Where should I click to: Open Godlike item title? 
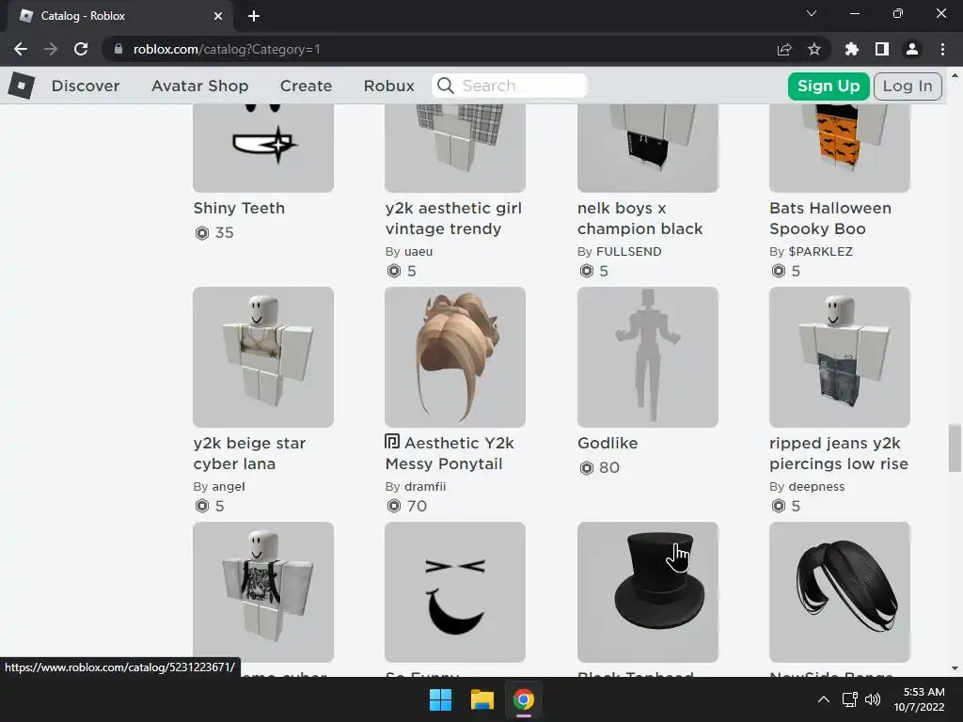(x=608, y=444)
